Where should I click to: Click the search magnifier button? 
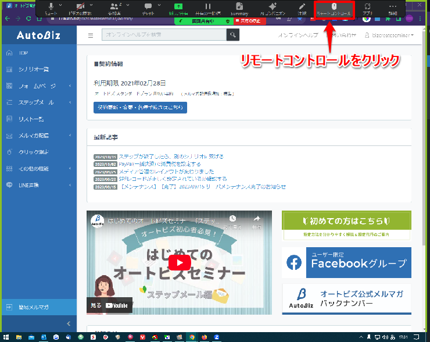tap(232, 35)
